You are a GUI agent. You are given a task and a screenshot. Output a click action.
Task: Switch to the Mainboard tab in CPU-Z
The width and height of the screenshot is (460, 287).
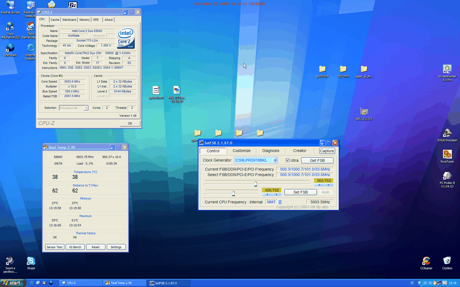tap(69, 20)
